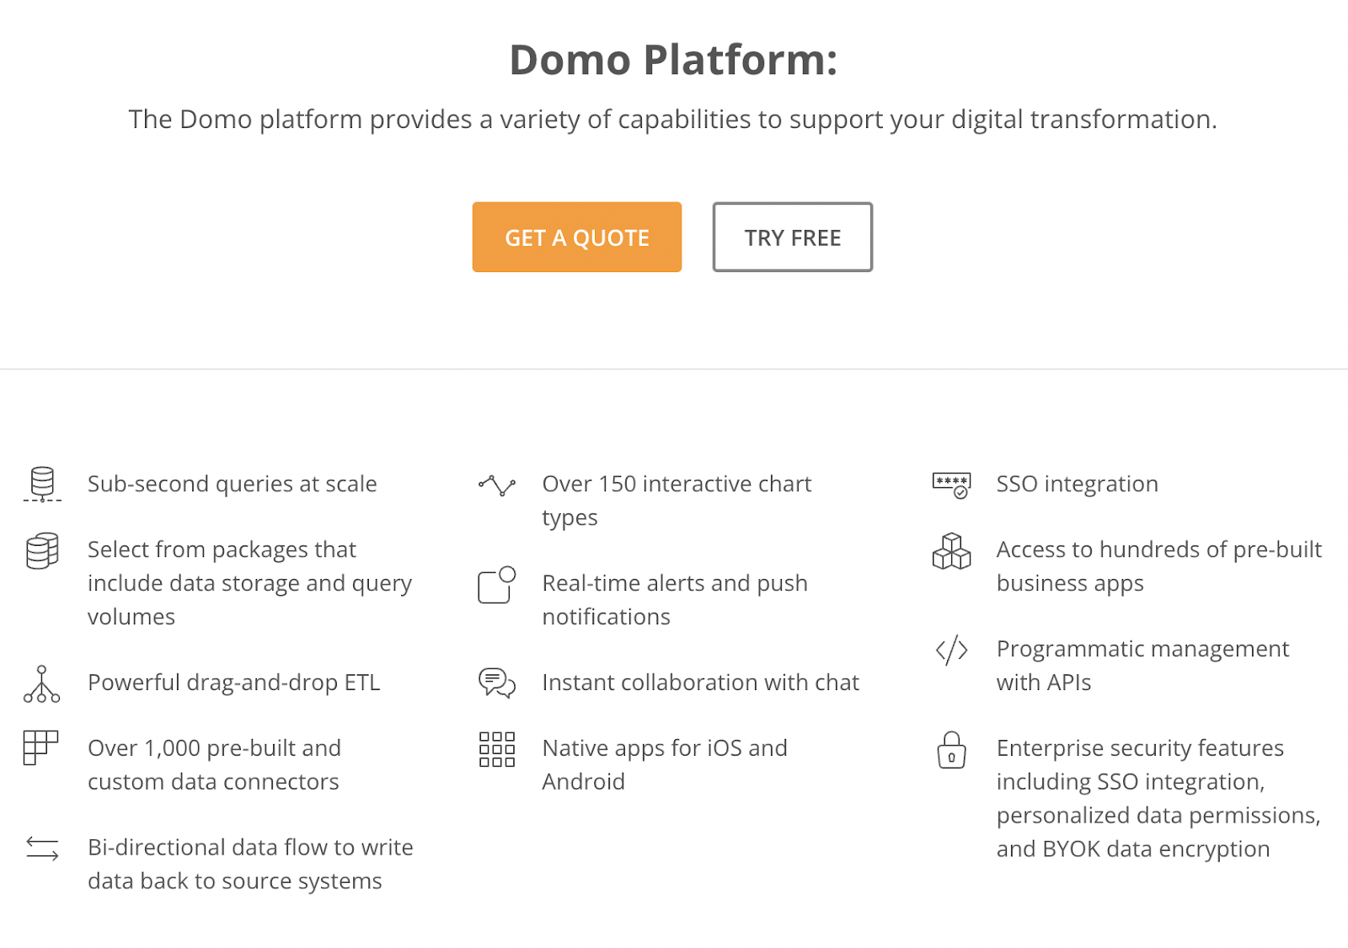
Task: Click the 'SSO integration' feature text
Action: click(1077, 484)
